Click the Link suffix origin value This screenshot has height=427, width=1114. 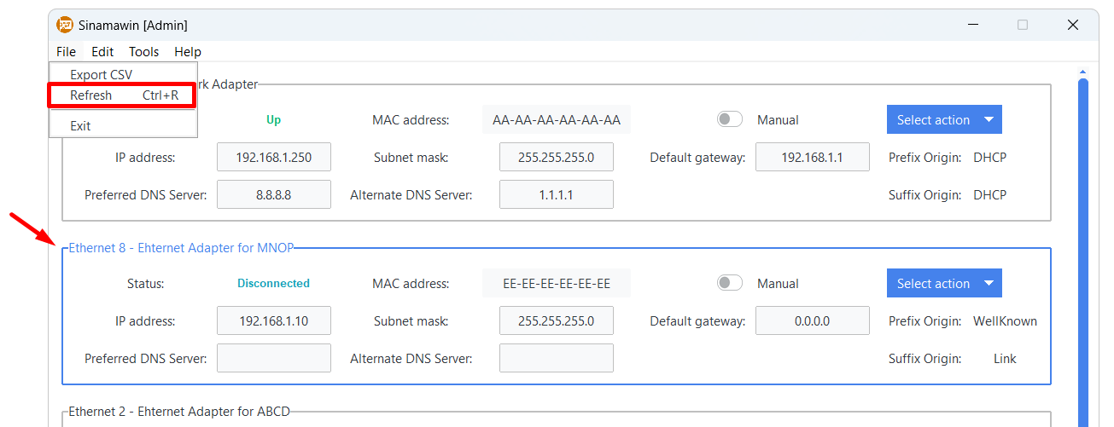click(1005, 359)
